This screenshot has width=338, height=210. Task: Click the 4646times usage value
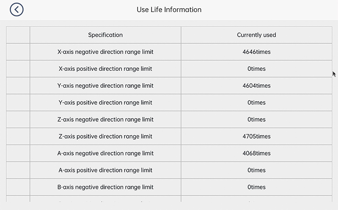(256, 52)
